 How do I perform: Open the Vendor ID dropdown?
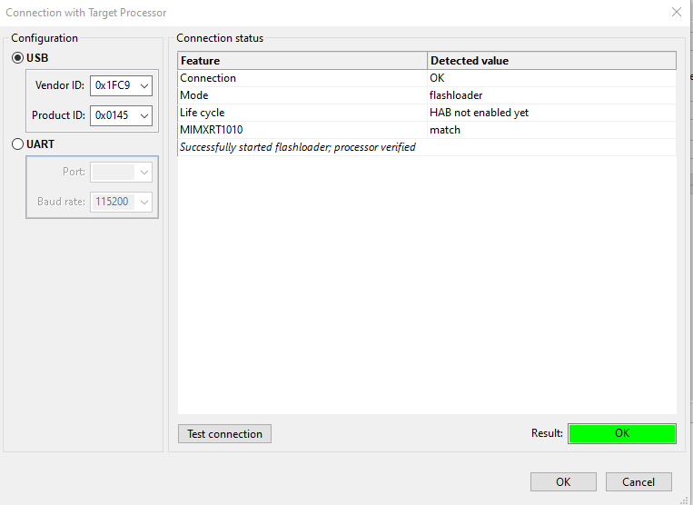click(x=144, y=85)
